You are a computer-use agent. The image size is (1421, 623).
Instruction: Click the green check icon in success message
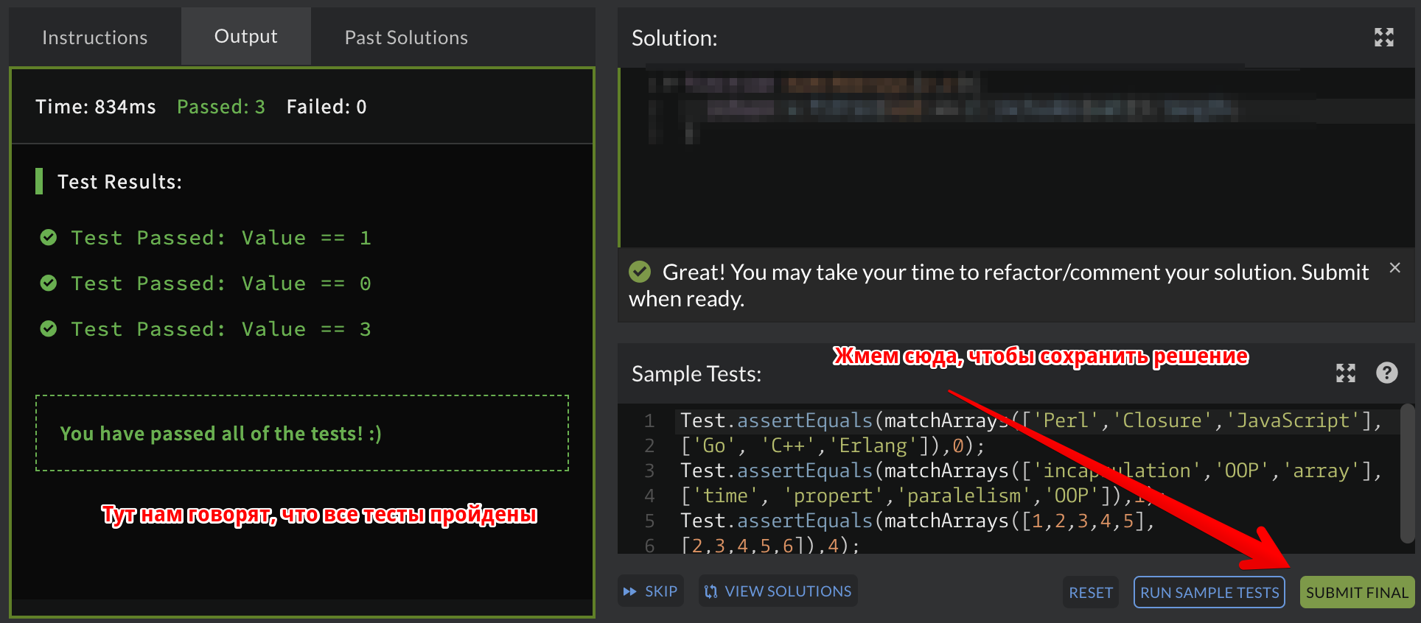click(x=640, y=272)
